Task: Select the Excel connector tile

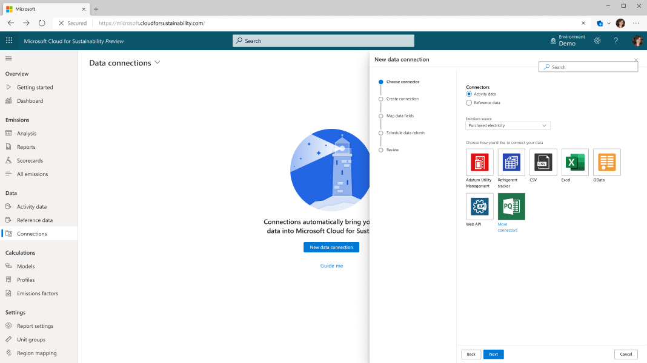Action: click(575, 162)
